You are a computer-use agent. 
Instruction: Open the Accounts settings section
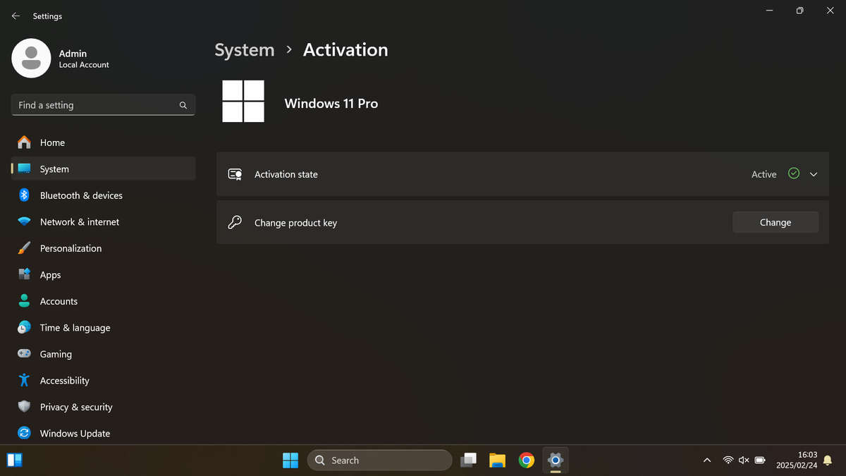click(59, 301)
